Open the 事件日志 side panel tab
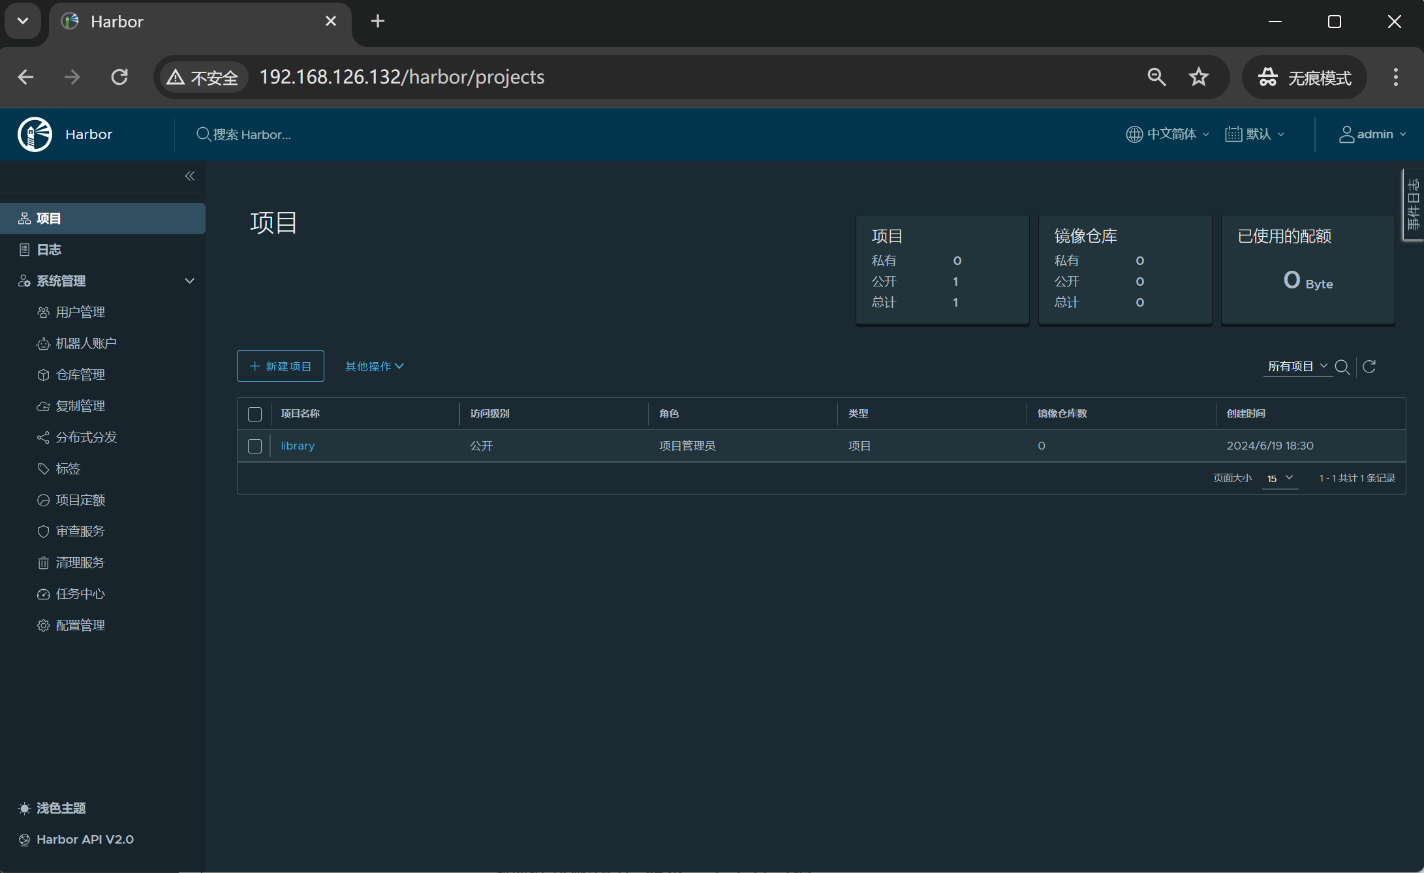 point(1413,204)
